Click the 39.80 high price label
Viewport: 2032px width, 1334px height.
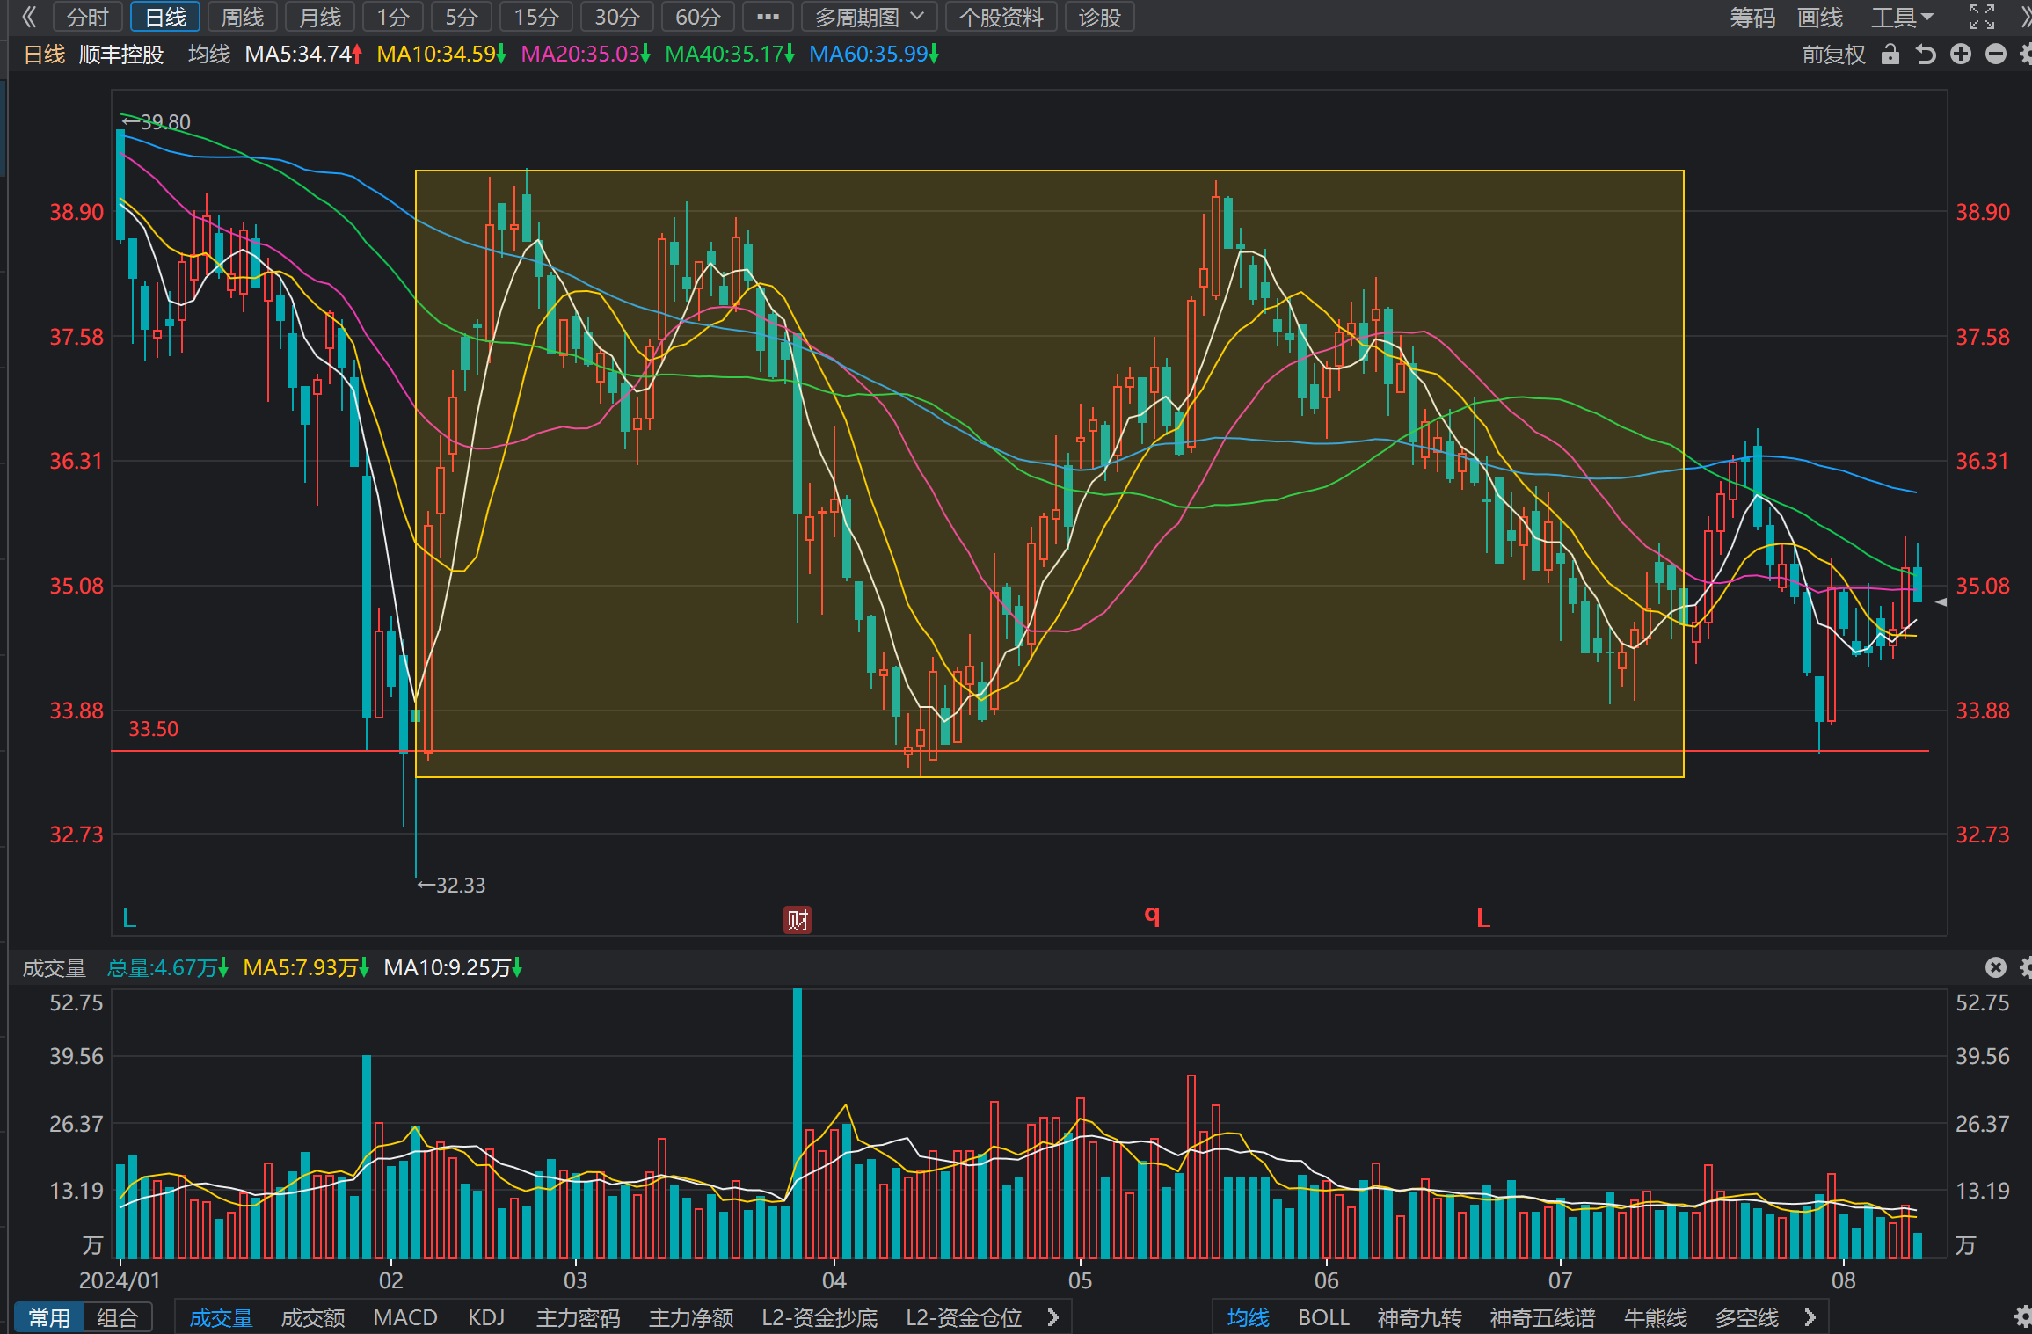tap(157, 122)
